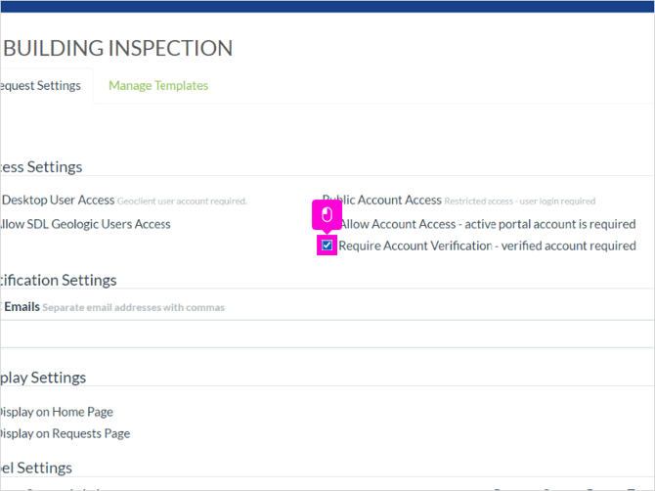Click the Building Inspection page title
Screen dimensions: 655x491
(117, 48)
